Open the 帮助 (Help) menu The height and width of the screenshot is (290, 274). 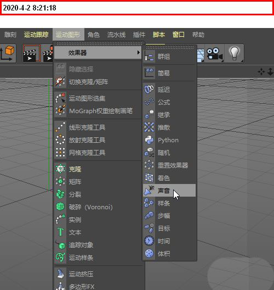click(x=198, y=35)
